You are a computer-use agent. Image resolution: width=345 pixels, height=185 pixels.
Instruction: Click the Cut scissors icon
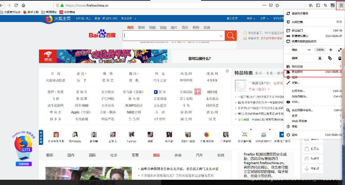point(320,58)
